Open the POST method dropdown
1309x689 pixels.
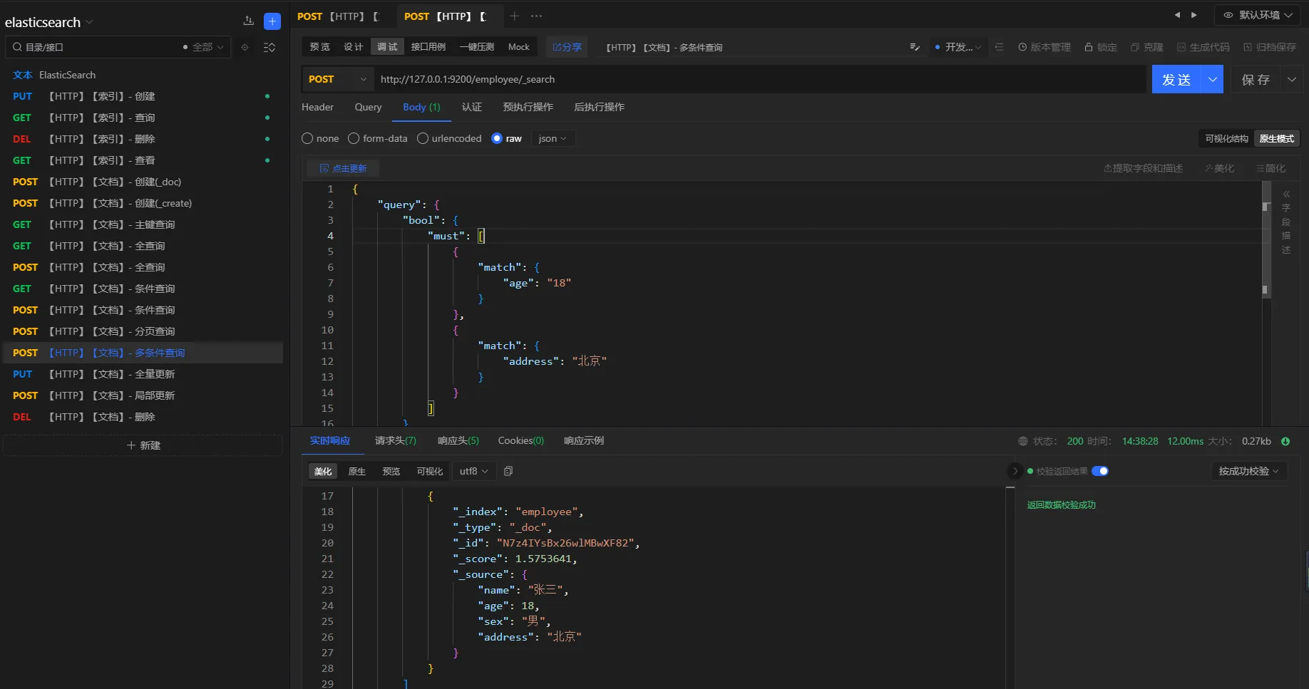tap(338, 79)
